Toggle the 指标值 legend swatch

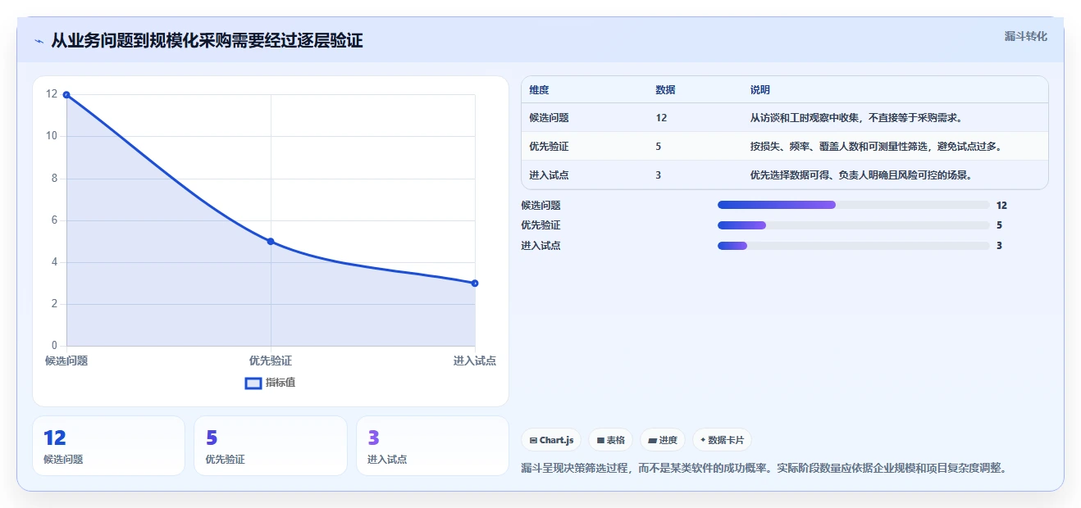pos(253,383)
